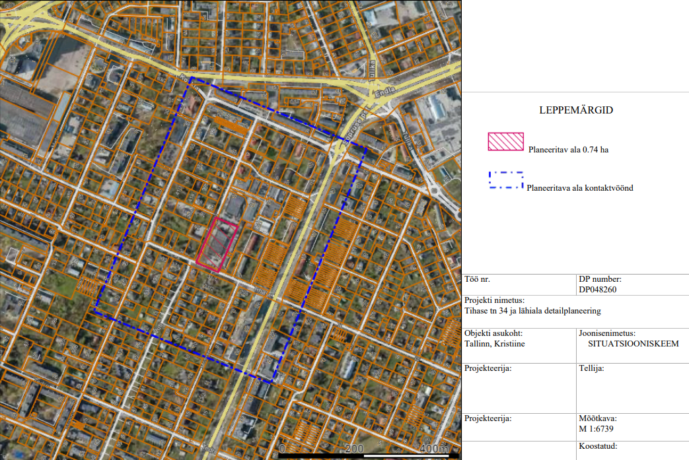This screenshot has width=689, height=460.
Task: Click the 200 label on scale bar
Action: 355,449
